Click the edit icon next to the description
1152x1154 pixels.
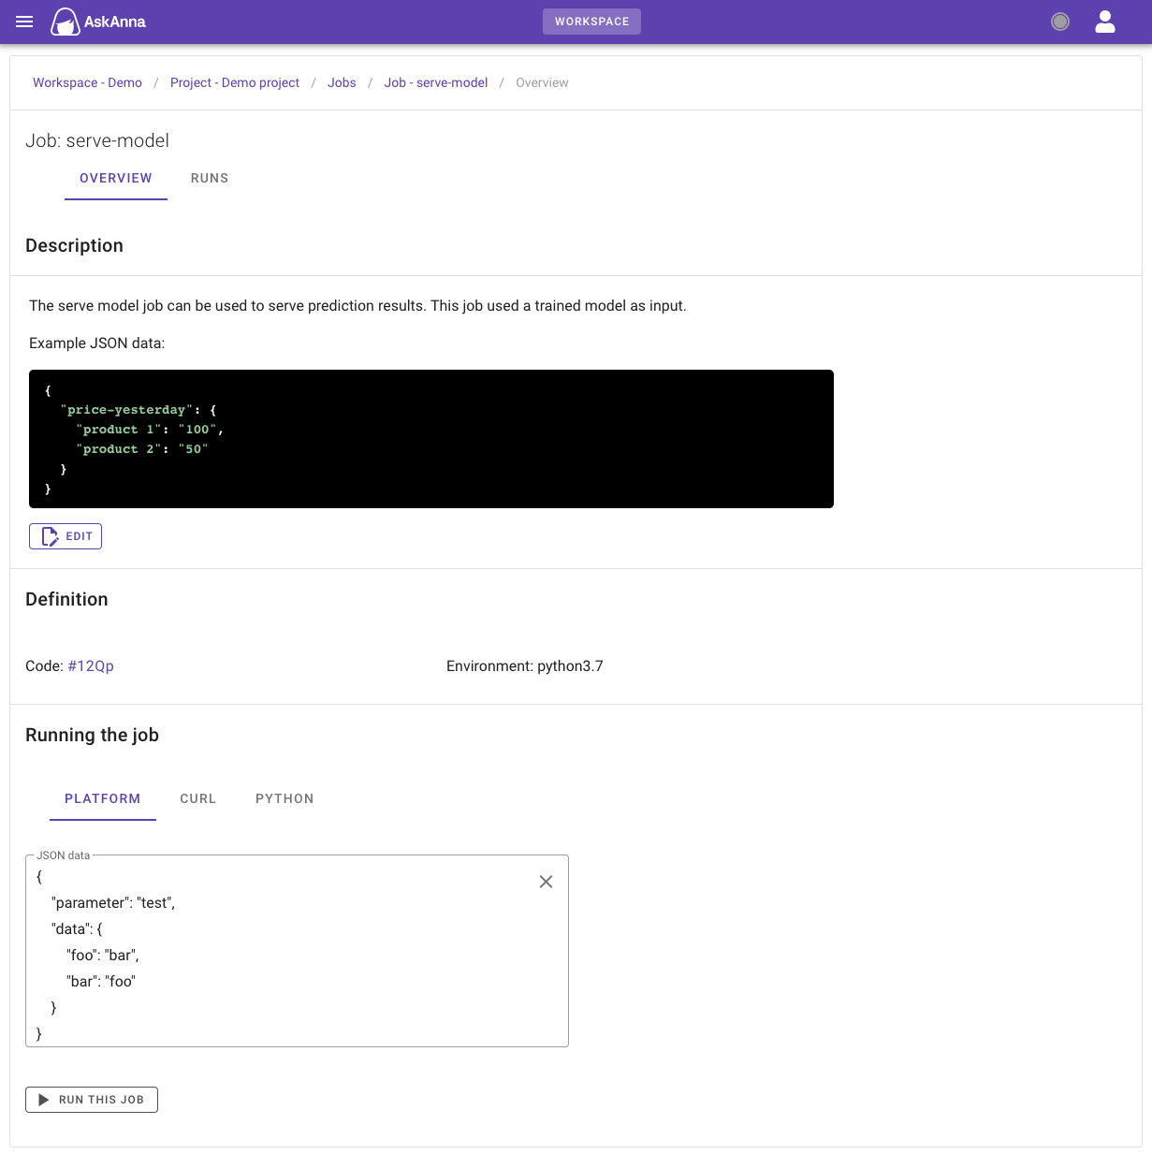pyautogui.click(x=50, y=535)
